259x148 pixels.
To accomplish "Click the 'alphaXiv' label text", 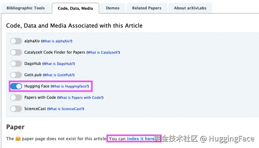I will 32,41.
